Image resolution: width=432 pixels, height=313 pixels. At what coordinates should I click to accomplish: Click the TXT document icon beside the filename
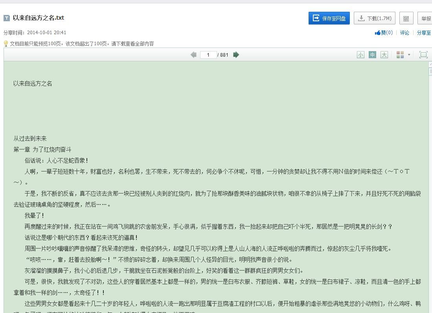[7, 18]
